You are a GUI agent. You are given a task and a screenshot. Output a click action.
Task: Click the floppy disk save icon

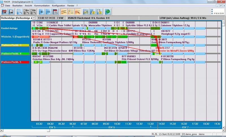click(x=11, y=12)
